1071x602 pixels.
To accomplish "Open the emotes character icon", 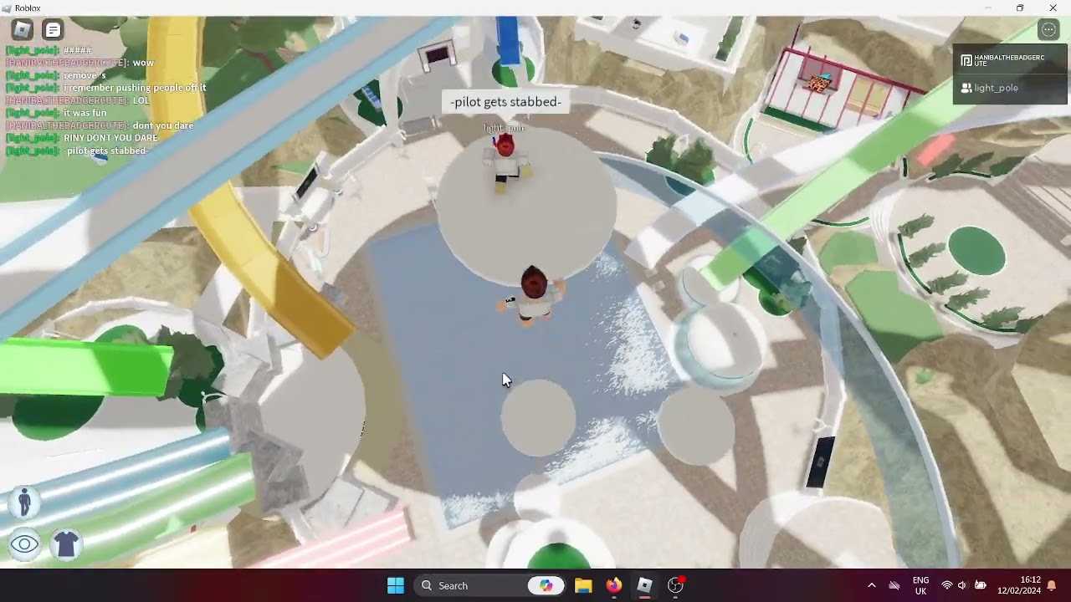I will (24, 503).
